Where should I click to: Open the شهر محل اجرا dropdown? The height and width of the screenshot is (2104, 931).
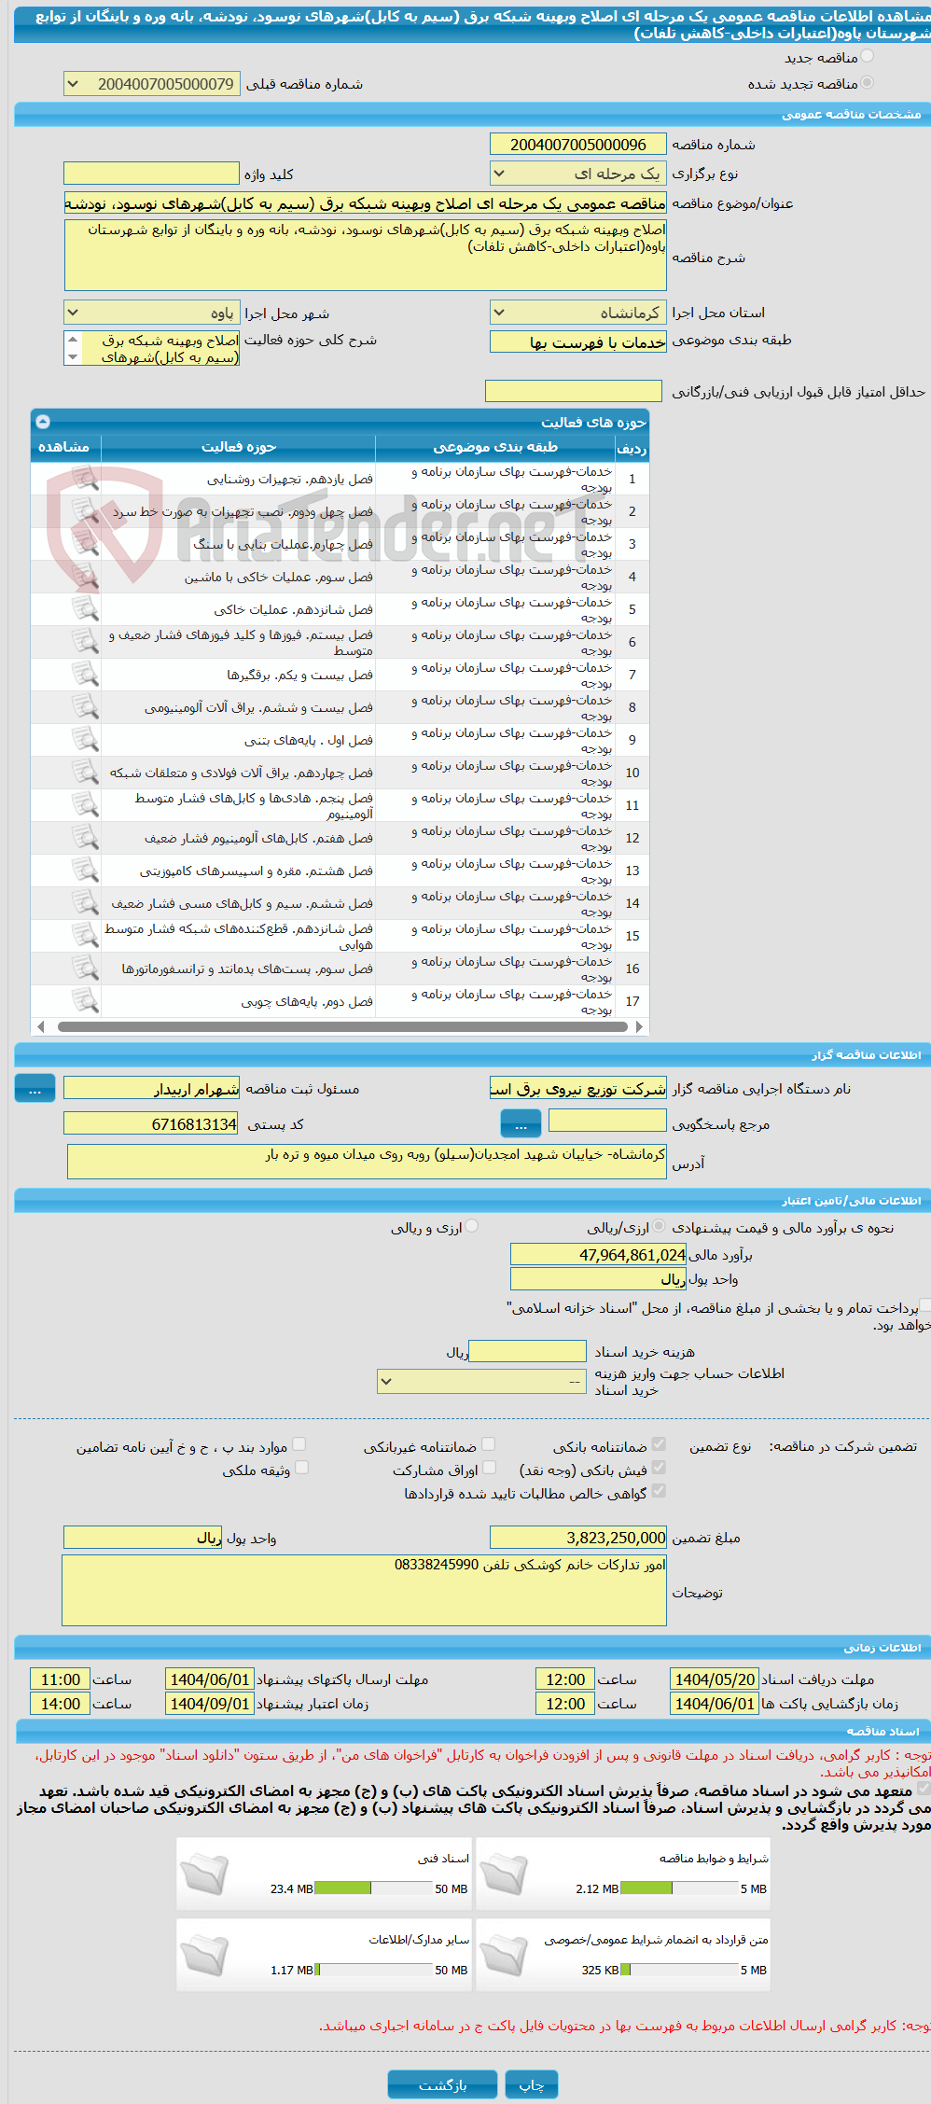(152, 314)
